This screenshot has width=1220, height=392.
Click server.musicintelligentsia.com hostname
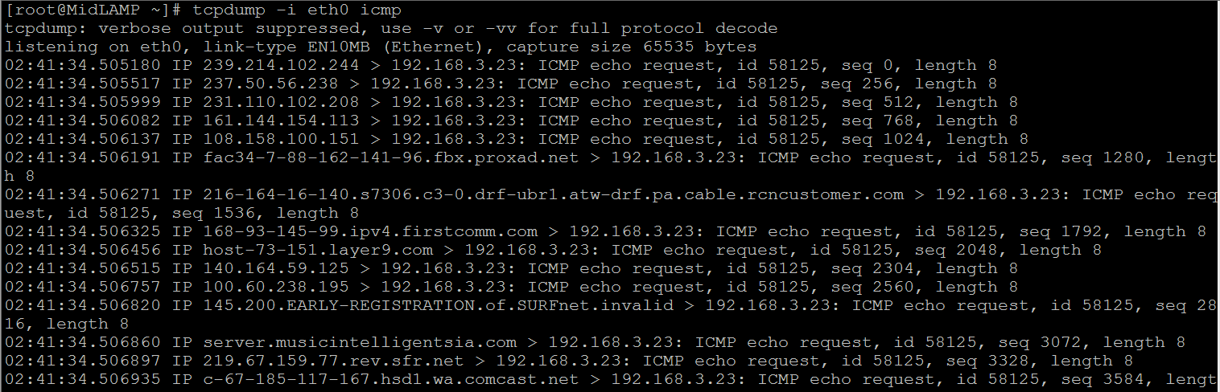pyautogui.click(x=360, y=342)
